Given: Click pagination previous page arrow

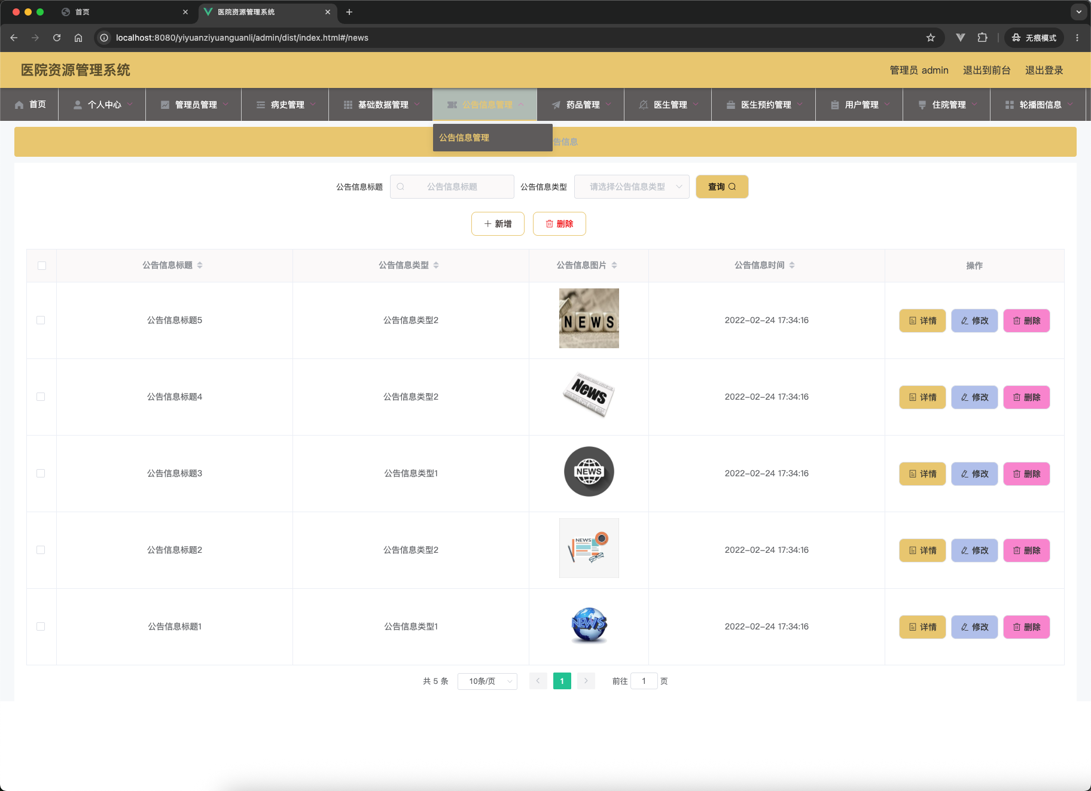Looking at the screenshot, I should coord(538,681).
